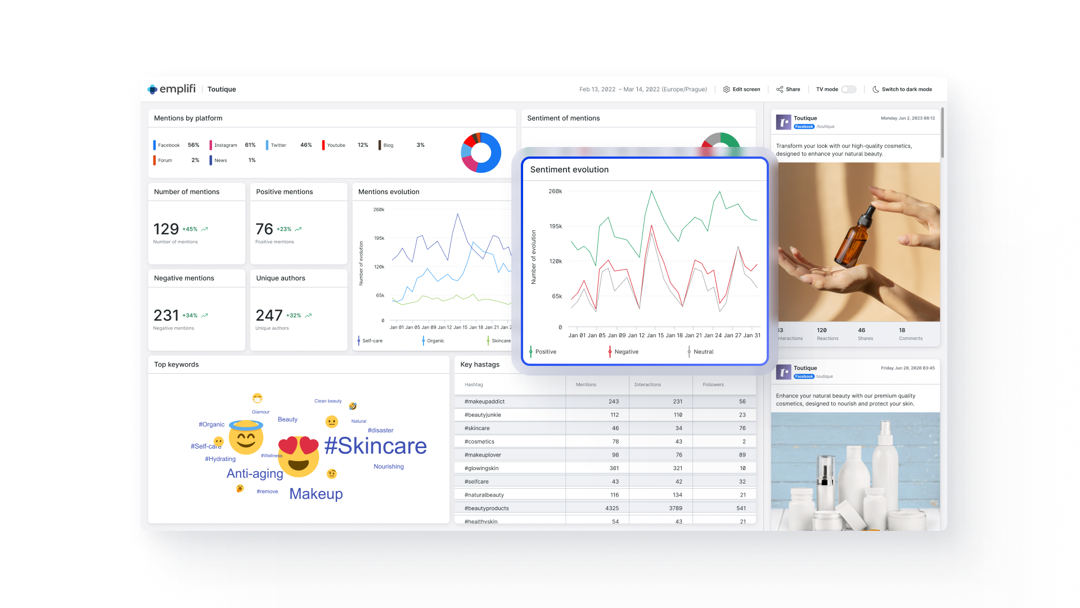This screenshot has width=1080, height=608.
Task: Click the #Organic keyword
Action: tap(211, 424)
